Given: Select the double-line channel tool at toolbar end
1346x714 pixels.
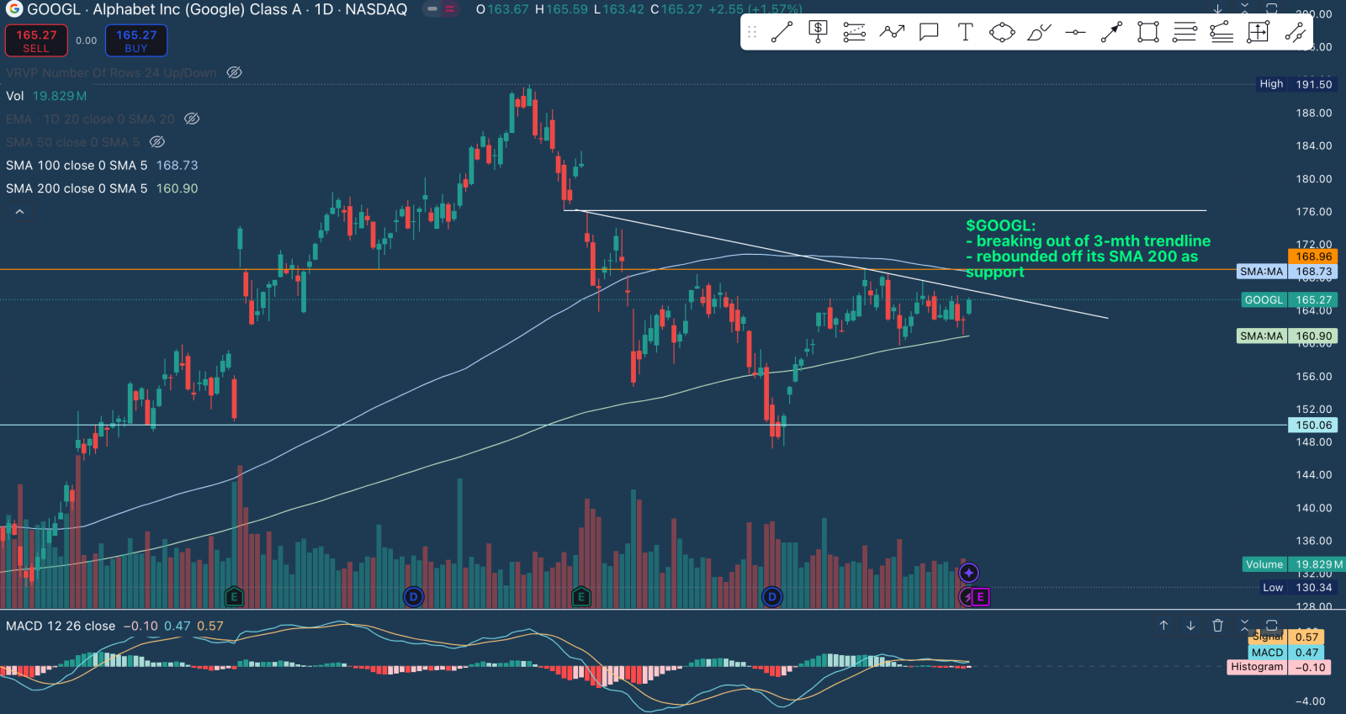Looking at the screenshot, I should click(1296, 33).
